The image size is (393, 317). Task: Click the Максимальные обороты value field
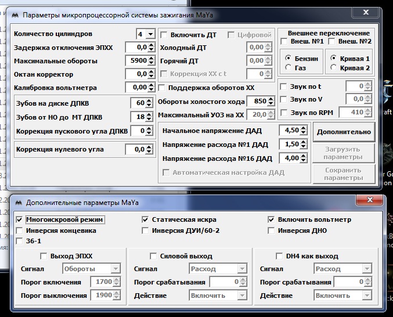[x=137, y=60]
